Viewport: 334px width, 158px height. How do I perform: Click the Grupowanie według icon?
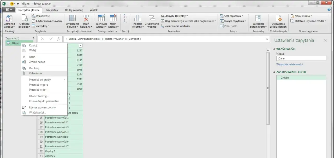point(152,18)
